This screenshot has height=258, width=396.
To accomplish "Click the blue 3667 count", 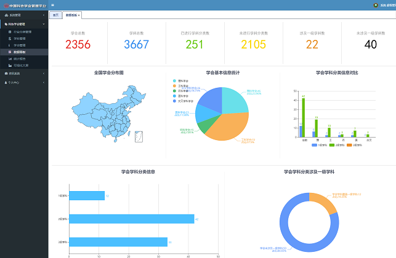I will point(136,44).
